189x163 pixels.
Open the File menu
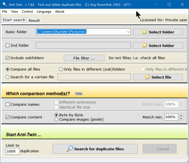click(5, 11)
